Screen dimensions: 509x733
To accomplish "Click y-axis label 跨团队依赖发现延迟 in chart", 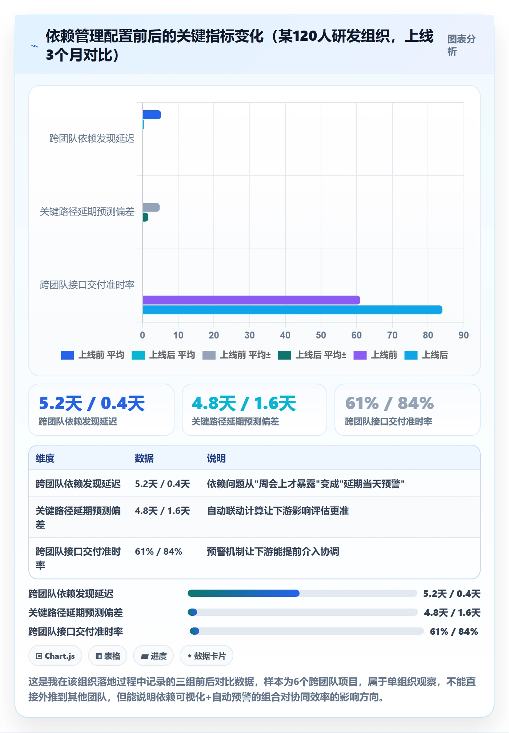I will pyautogui.click(x=92, y=139).
